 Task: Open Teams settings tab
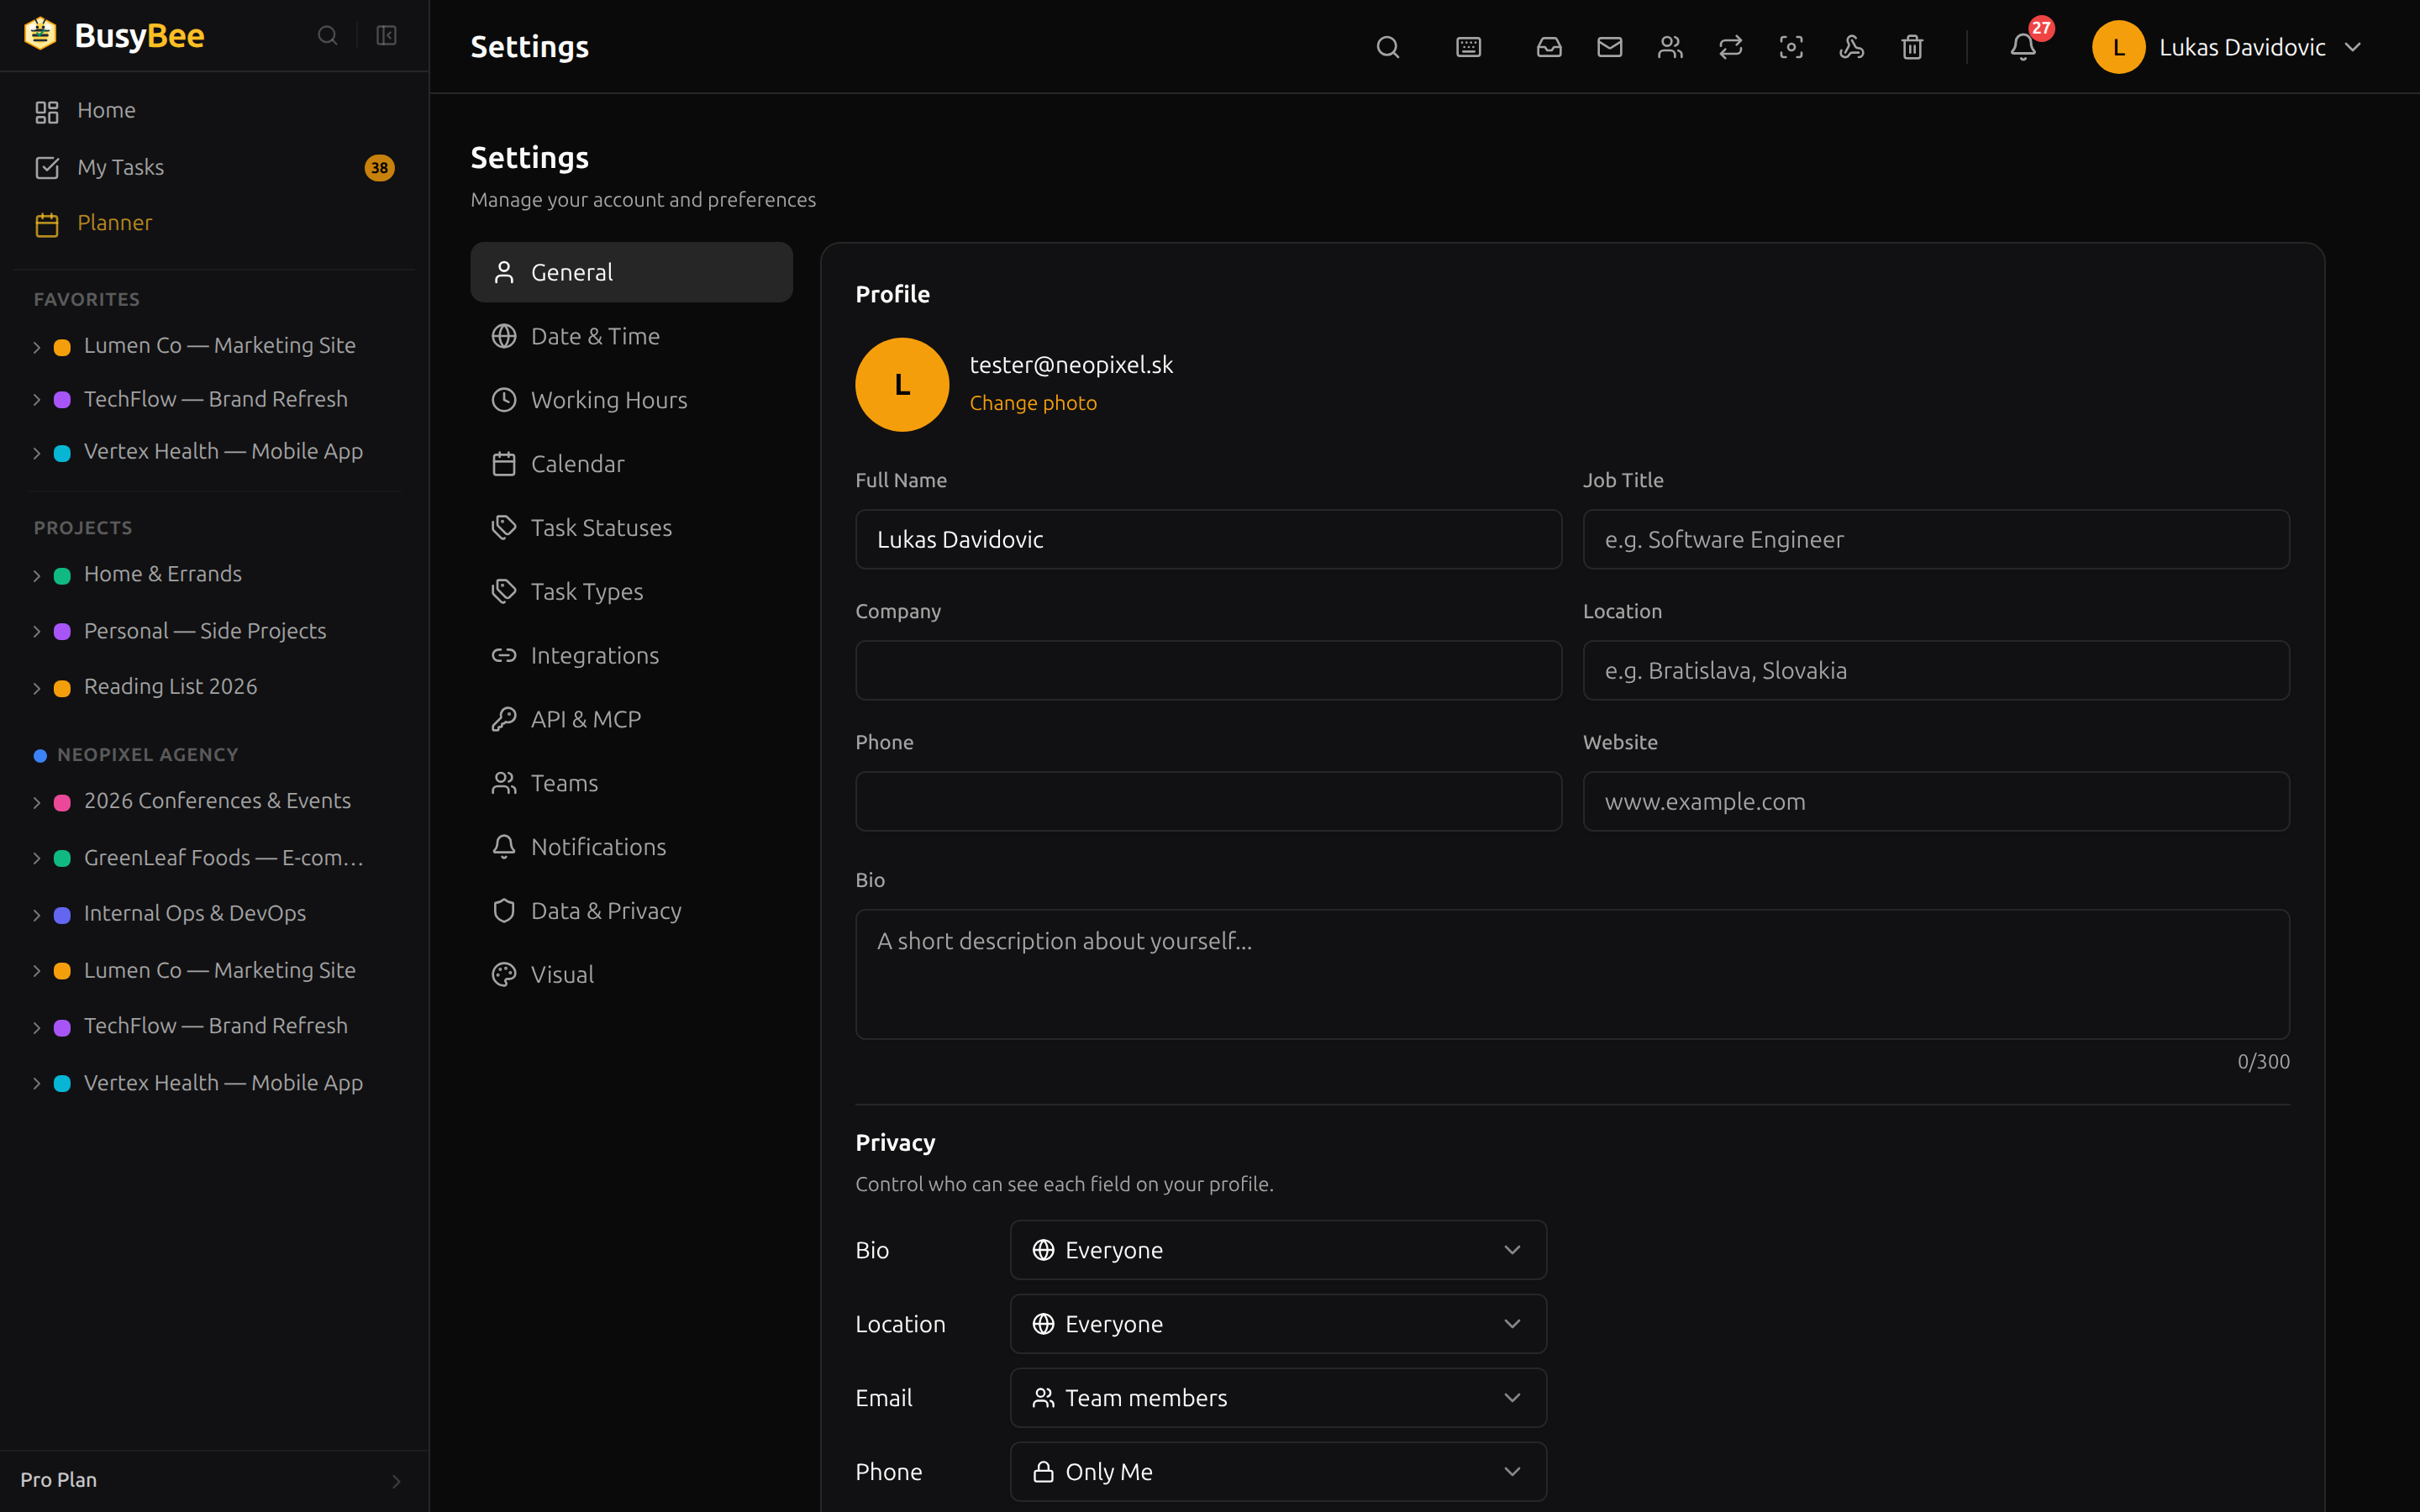(x=631, y=783)
